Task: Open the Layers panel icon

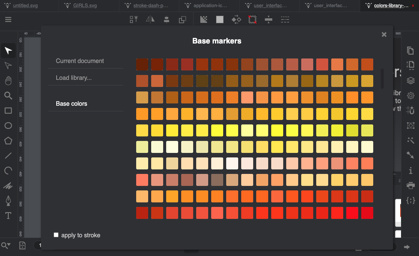Action: point(411,81)
